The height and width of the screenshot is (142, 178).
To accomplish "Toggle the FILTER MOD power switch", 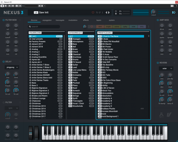I will (x=3, y=20).
